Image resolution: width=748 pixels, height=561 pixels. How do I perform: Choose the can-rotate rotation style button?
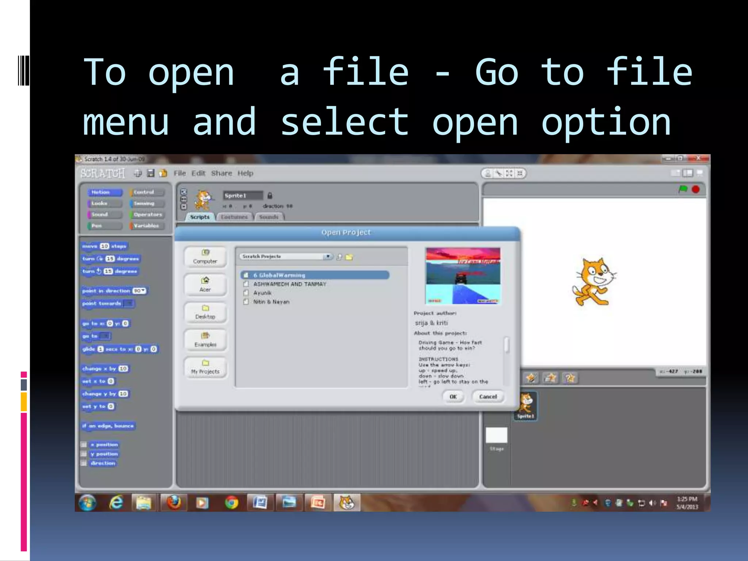pos(184,192)
